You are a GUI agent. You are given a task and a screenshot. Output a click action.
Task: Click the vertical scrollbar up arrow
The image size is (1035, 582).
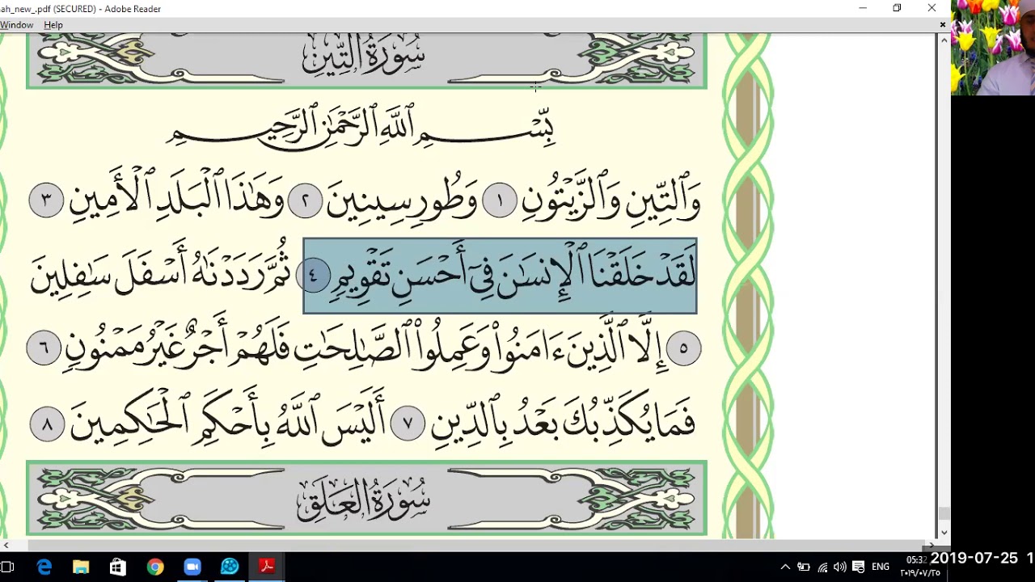click(944, 40)
